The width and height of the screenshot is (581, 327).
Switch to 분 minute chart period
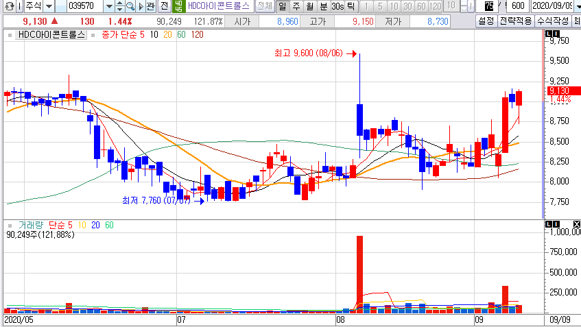(x=324, y=6)
